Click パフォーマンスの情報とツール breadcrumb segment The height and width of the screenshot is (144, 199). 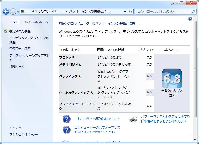(x=91, y=11)
